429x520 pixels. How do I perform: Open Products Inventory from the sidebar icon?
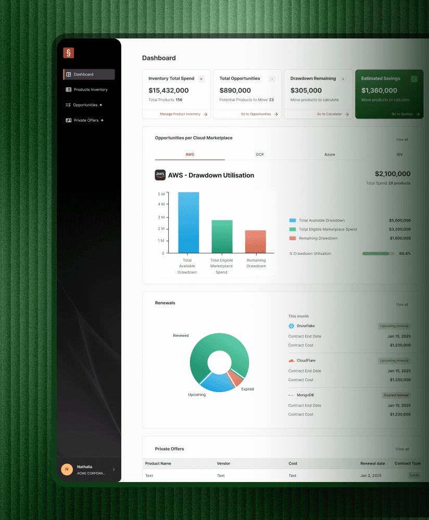click(68, 89)
